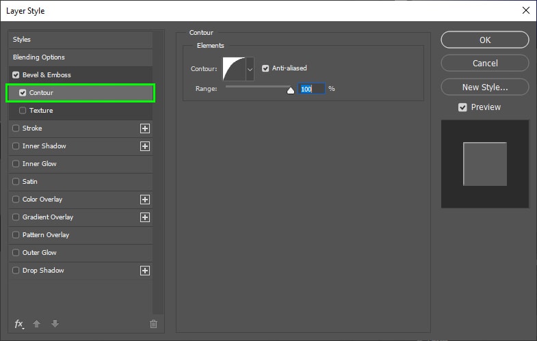Open the Contour picker dropdown arrow

pos(250,68)
